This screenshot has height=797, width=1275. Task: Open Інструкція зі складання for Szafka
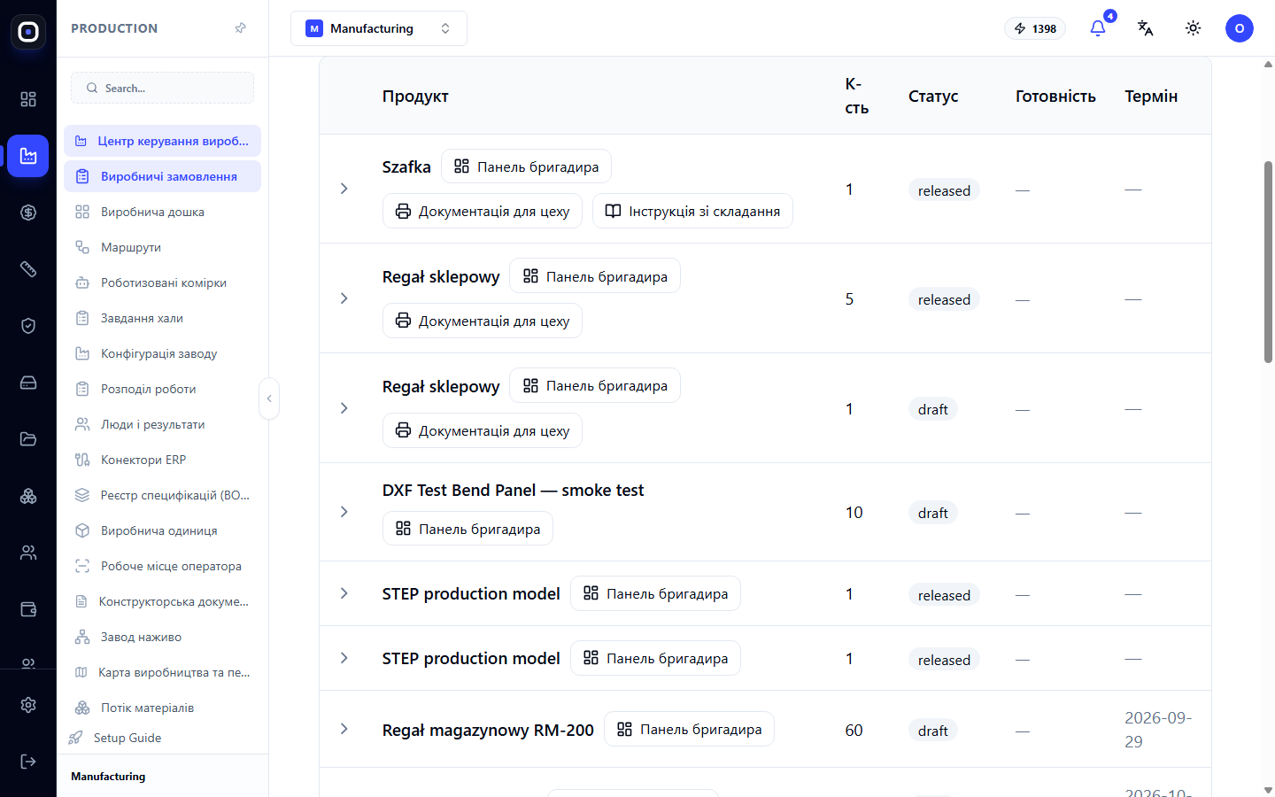pyautogui.click(x=692, y=211)
